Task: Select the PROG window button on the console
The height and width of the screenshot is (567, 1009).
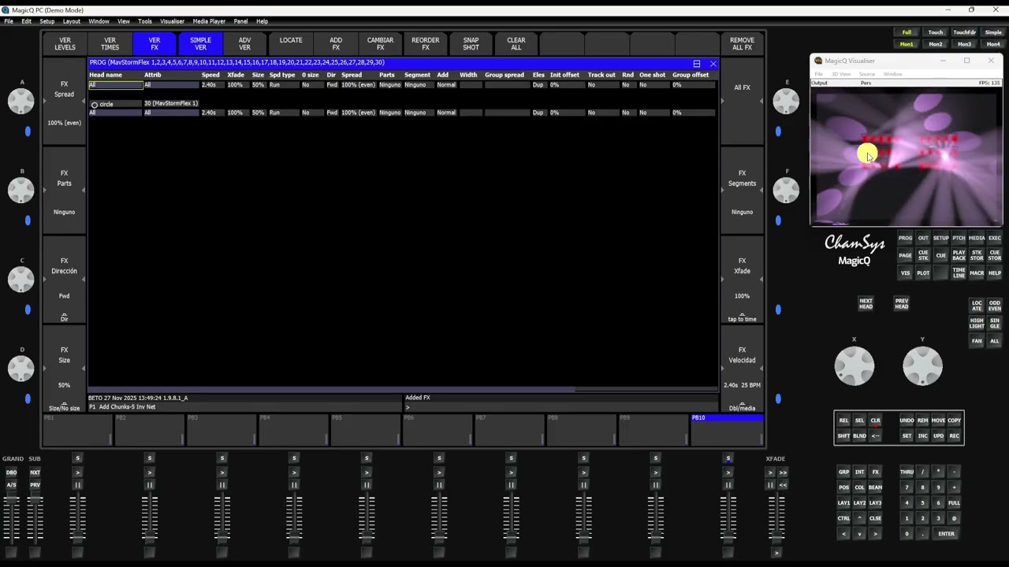Action: 905,238
